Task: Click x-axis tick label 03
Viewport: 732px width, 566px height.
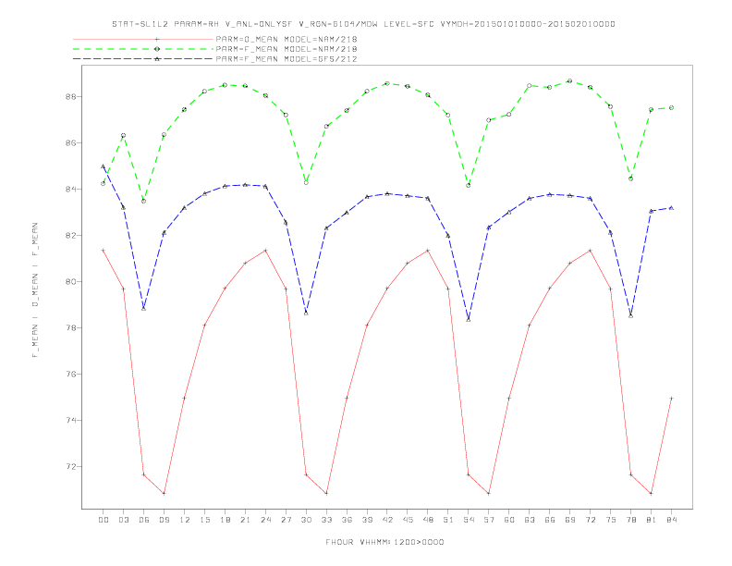Action: point(123,520)
